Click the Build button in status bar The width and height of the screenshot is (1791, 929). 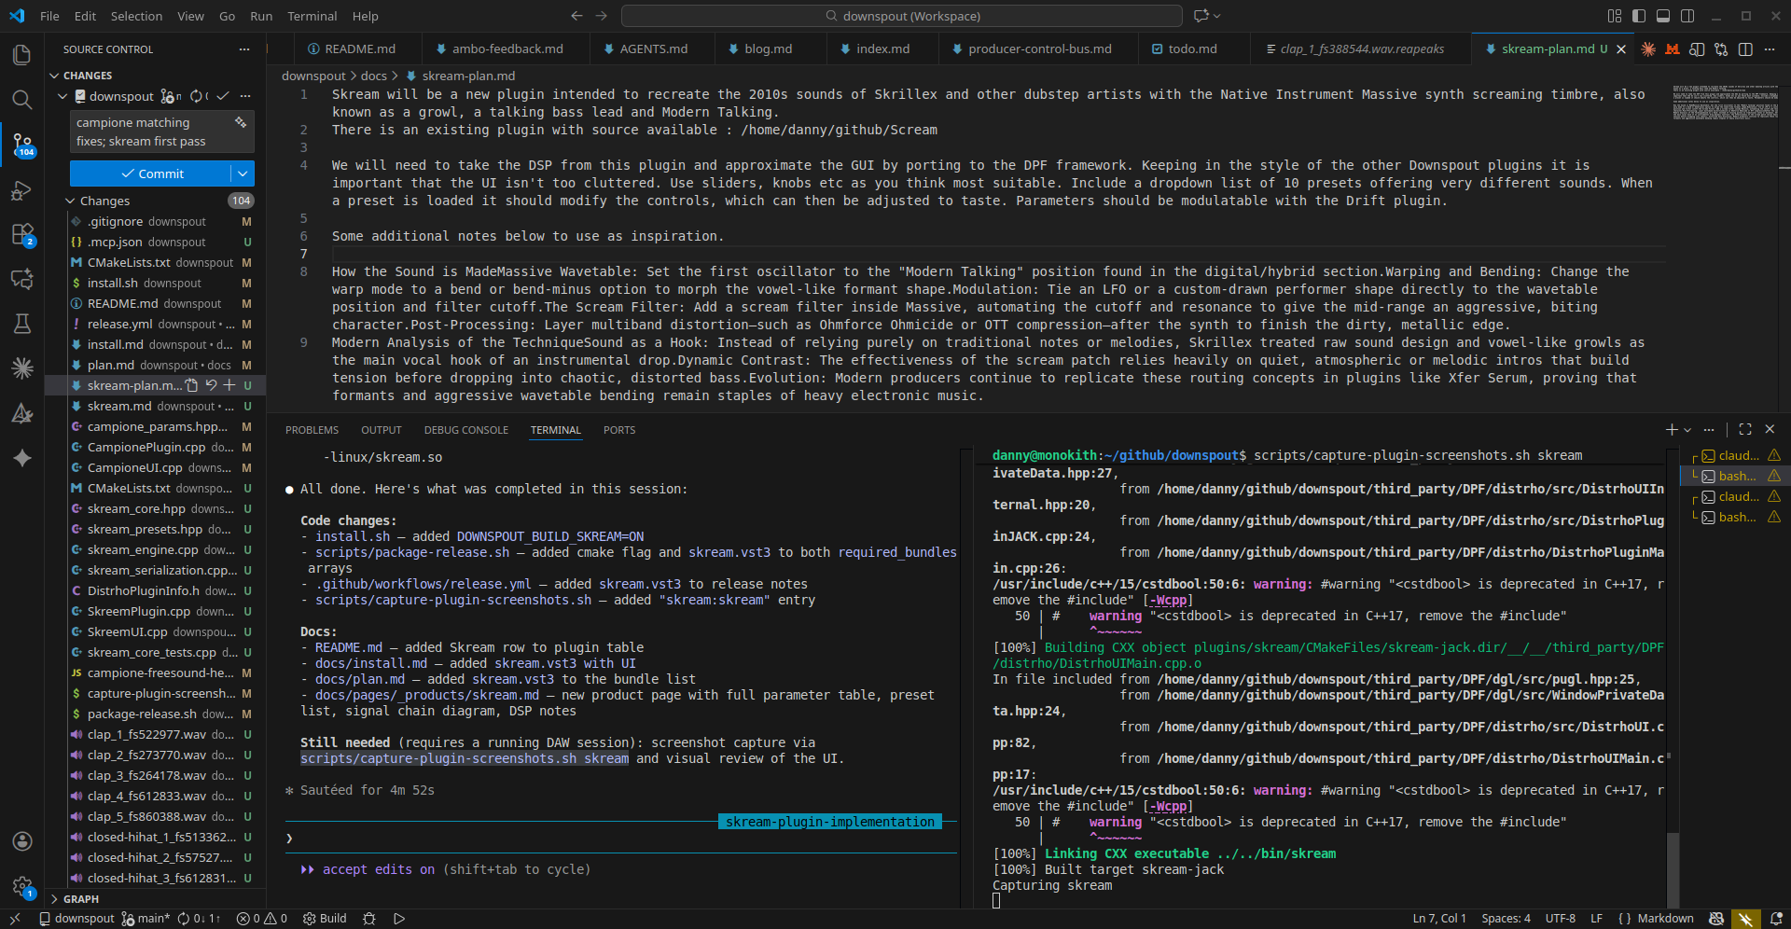click(x=325, y=919)
